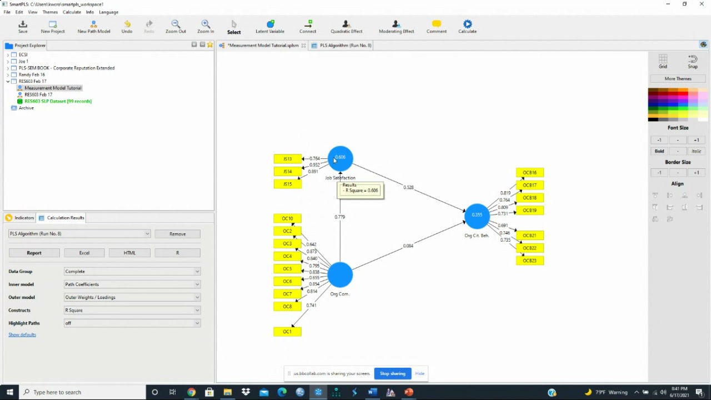Click the More Themes button
The width and height of the screenshot is (711, 400).
[x=678, y=79]
